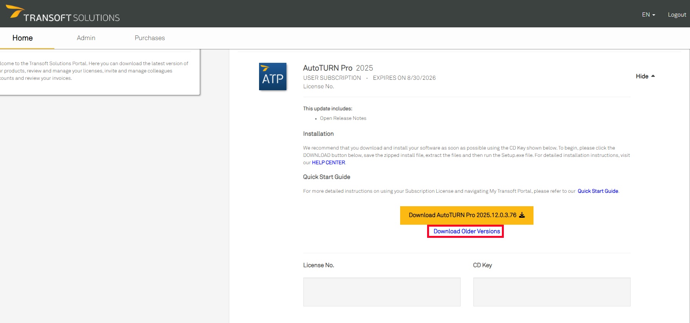Viewport: 690px width, 323px height.
Task: Open the blue Quick Start Guide link
Action: 597,191
